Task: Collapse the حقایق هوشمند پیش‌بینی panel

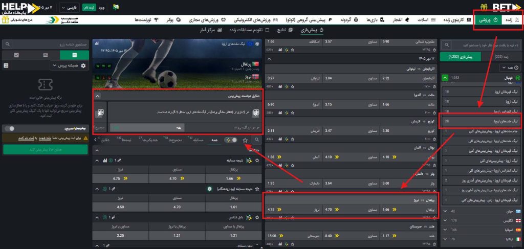Action: click(97, 96)
